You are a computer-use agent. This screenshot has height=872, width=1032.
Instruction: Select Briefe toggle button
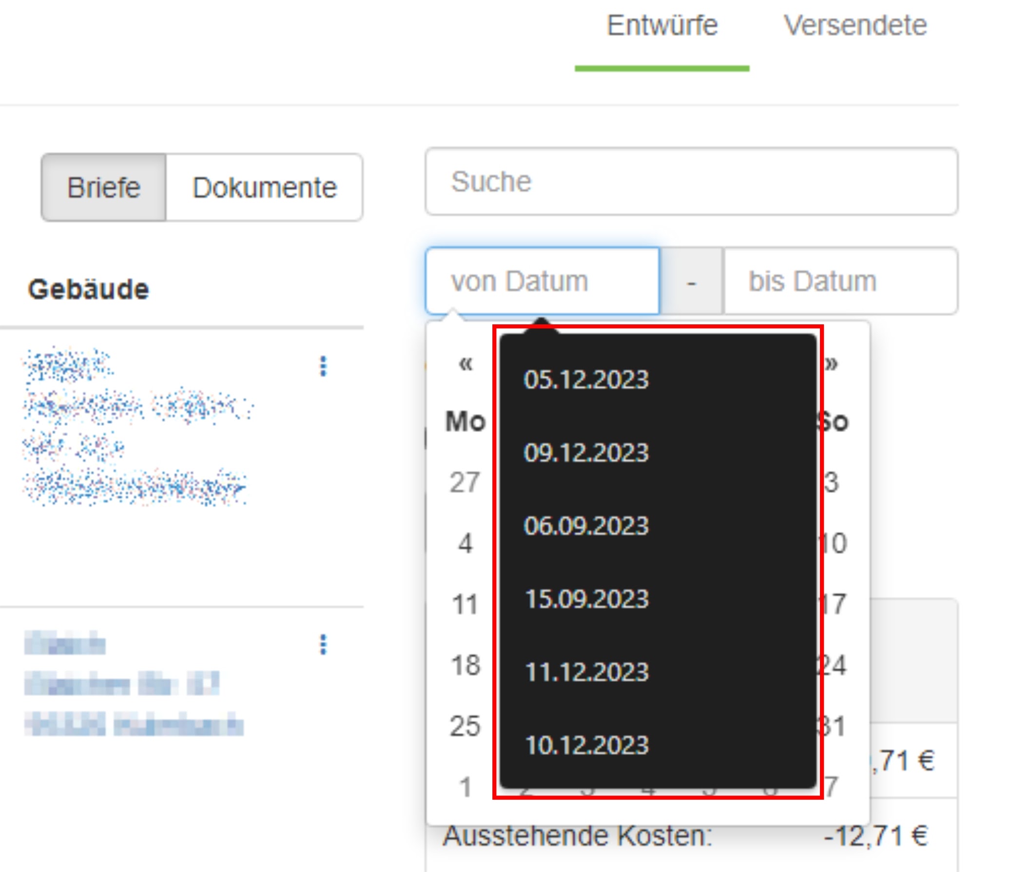click(104, 187)
